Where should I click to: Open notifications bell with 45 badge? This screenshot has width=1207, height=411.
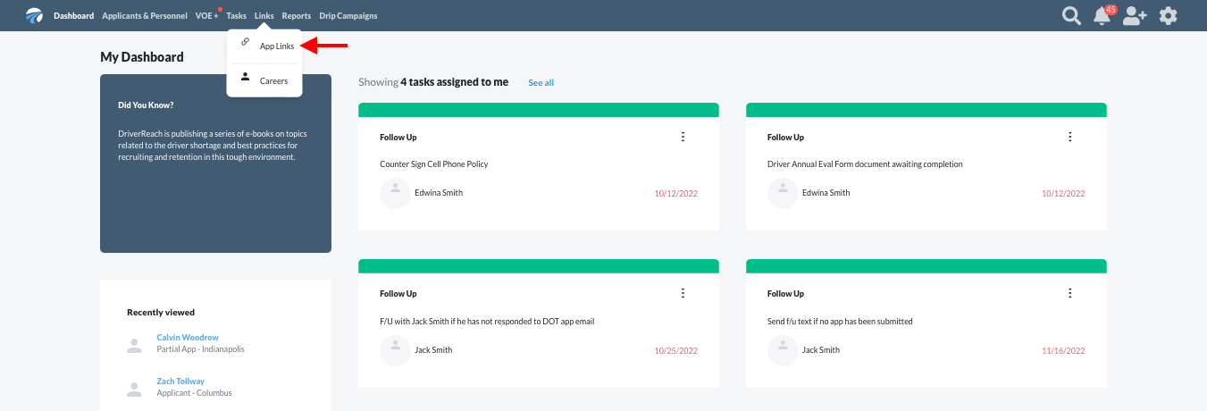tap(1103, 15)
